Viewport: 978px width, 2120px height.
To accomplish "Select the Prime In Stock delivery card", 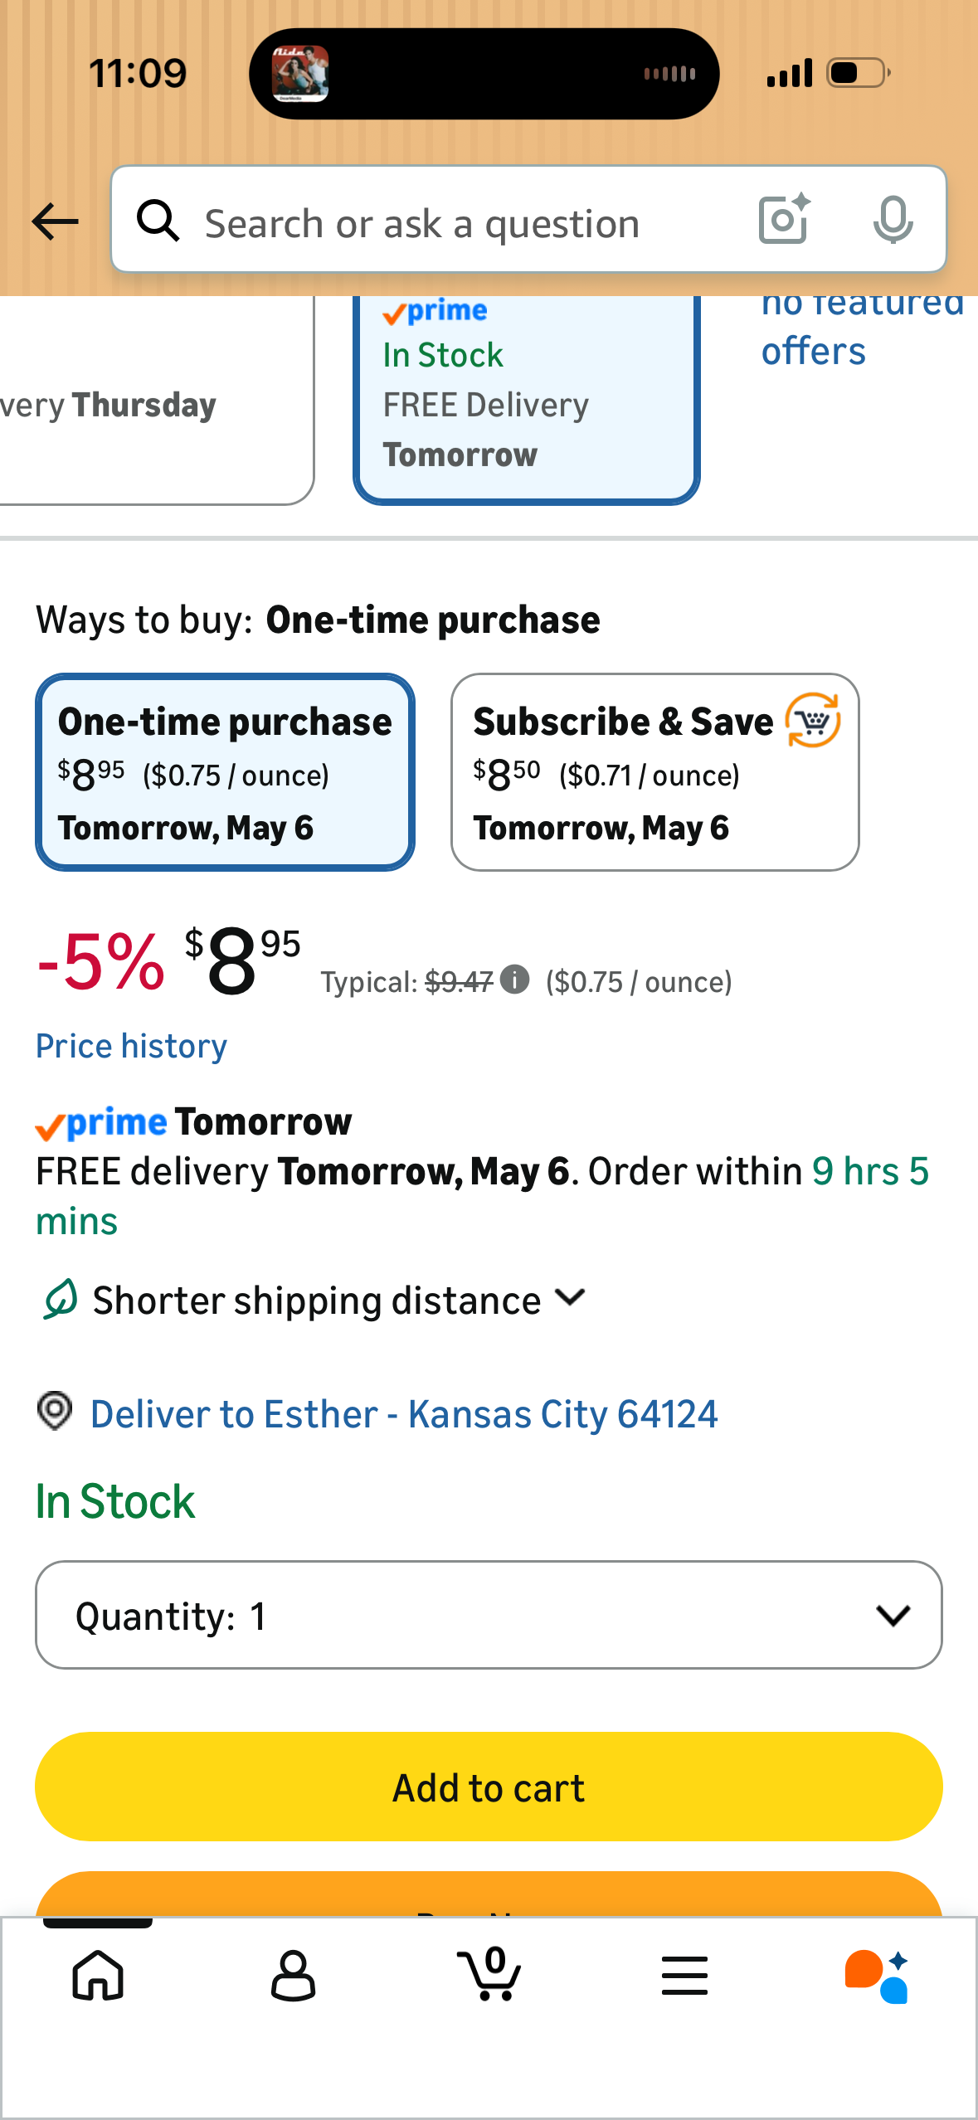I will 526,399.
